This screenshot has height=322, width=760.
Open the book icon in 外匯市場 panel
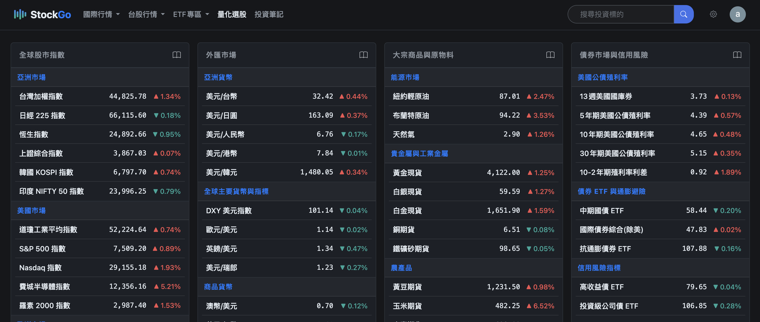(x=364, y=55)
